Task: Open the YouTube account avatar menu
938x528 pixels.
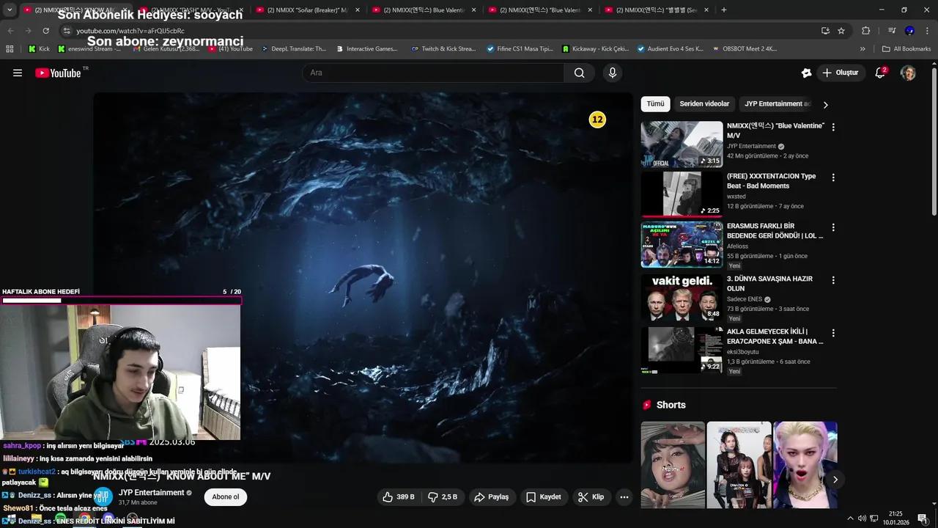Action: tap(908, 73)
